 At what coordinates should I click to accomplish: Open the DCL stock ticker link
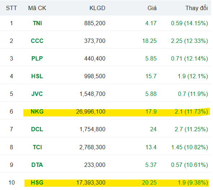[37, 129]
